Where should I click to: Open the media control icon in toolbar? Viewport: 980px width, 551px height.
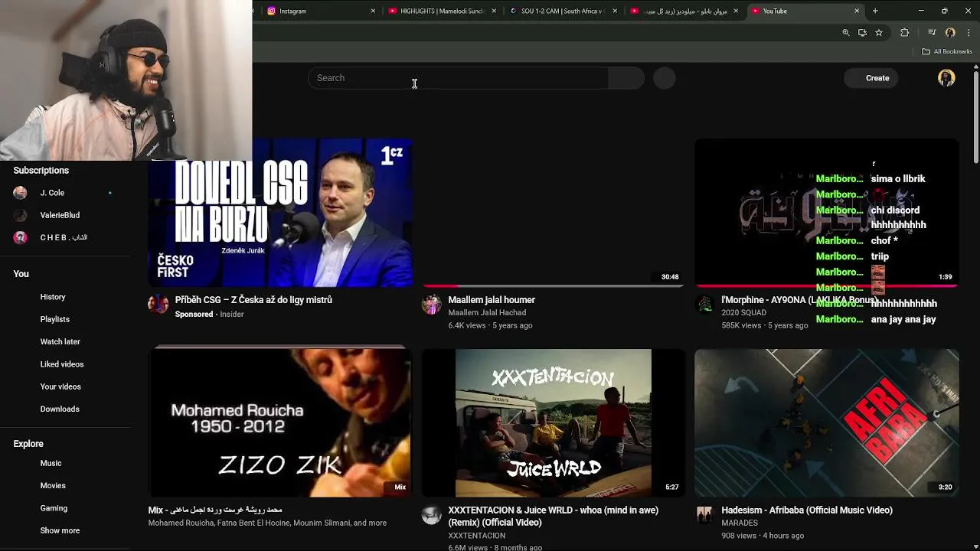pos(932,32)
